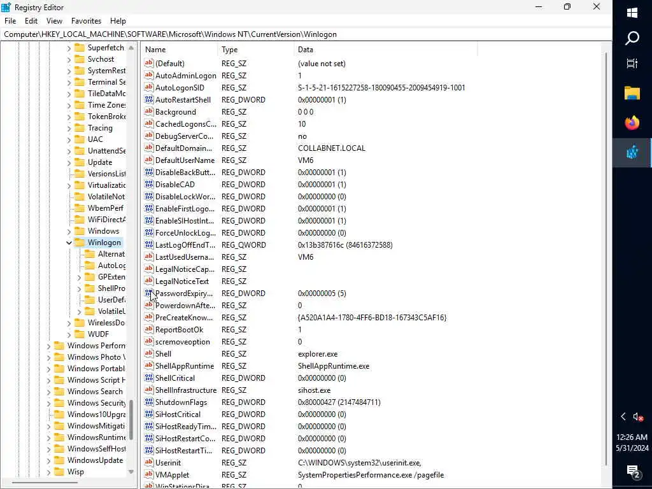Image resolution: width=652 pixels, height=489 pixels.
Task: Show hidden tray icons chevron
Action: (x=623, y=416)
